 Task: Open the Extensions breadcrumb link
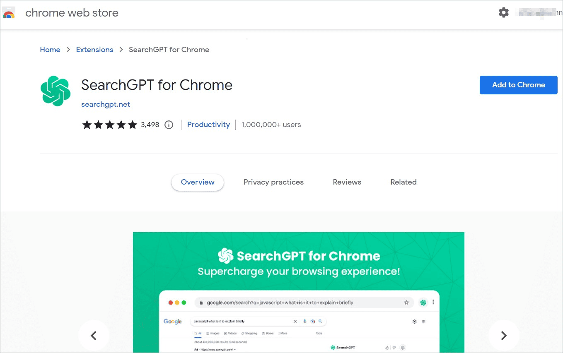tap(94, 50)
